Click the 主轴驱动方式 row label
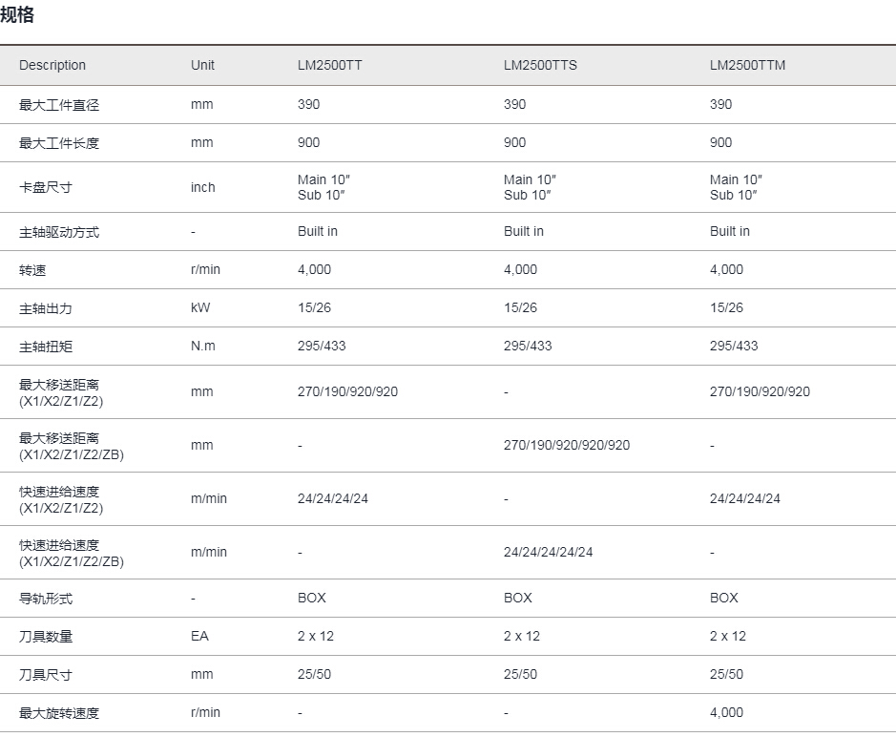This screenshot has width=896, height=737. point(59,232)
